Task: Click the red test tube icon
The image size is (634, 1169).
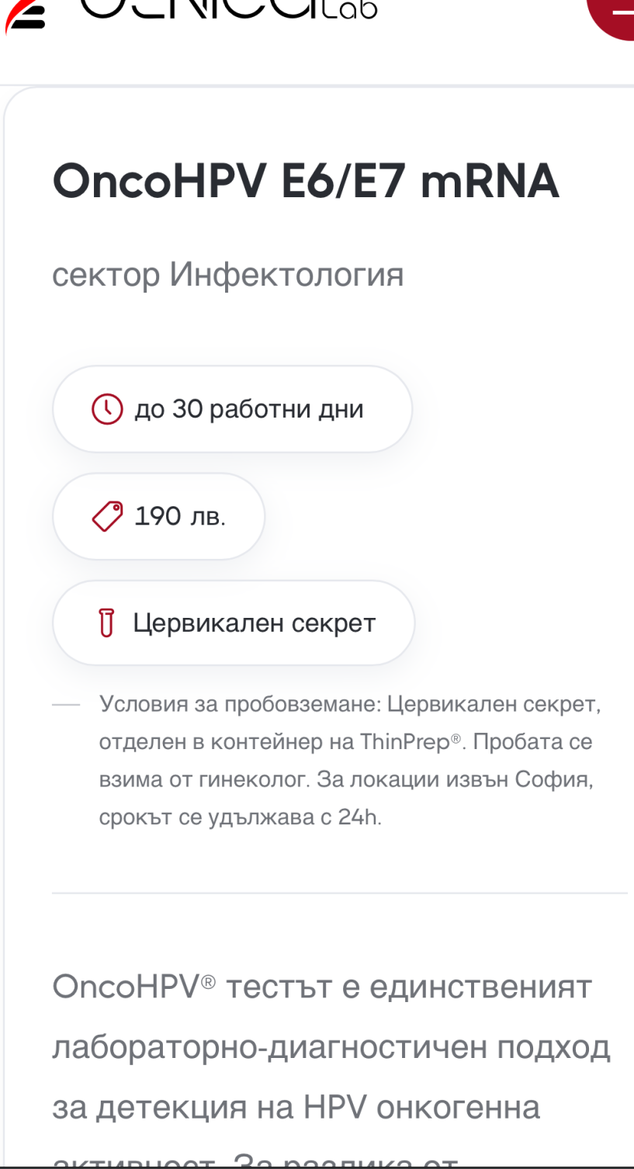Action: click(x=106, y=623)
